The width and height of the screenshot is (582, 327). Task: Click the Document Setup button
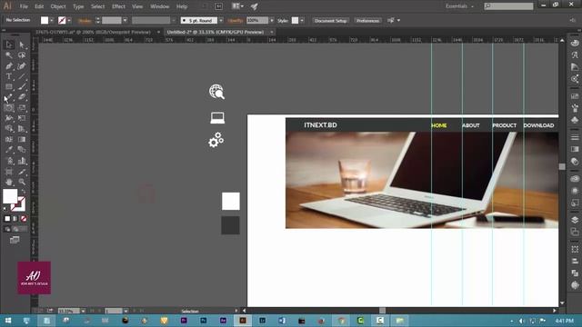pyautogui.click(x=330, y=20)
